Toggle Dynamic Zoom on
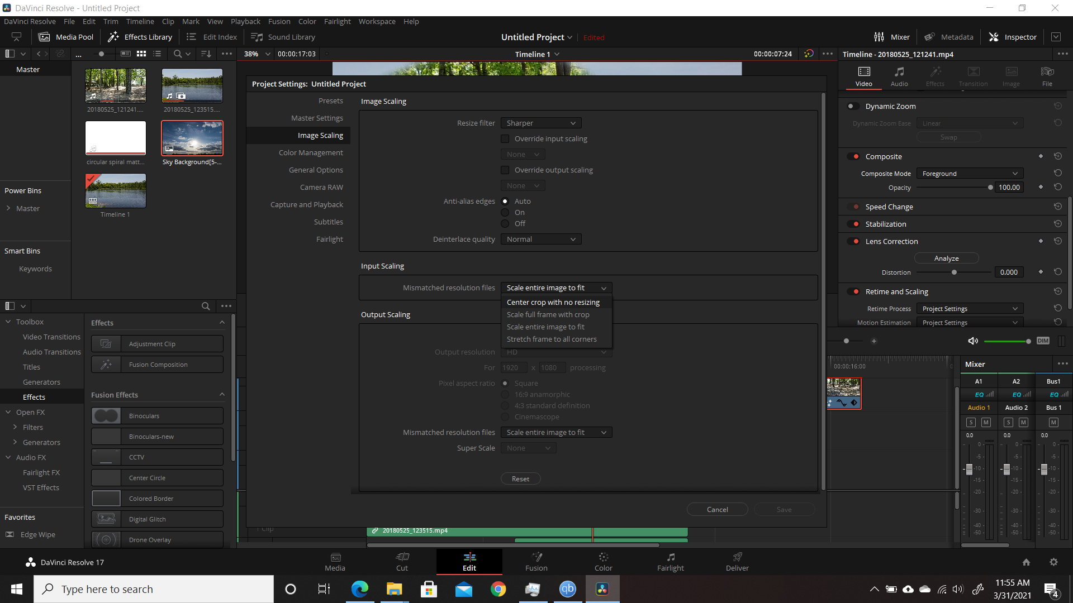The image size is (1073, 603). (x=853, y=106)
